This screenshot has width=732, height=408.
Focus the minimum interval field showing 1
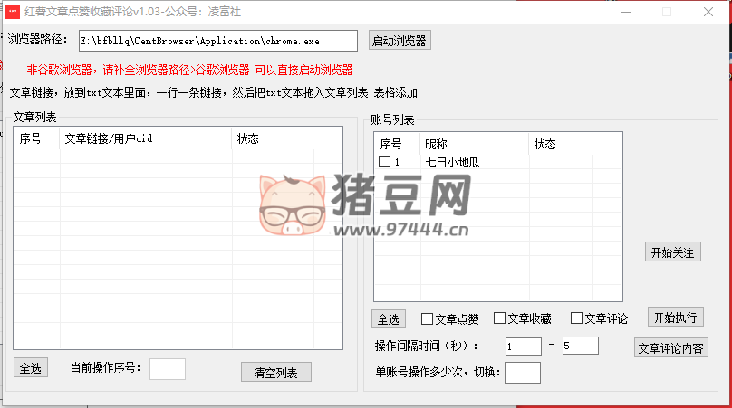[523, 346]
